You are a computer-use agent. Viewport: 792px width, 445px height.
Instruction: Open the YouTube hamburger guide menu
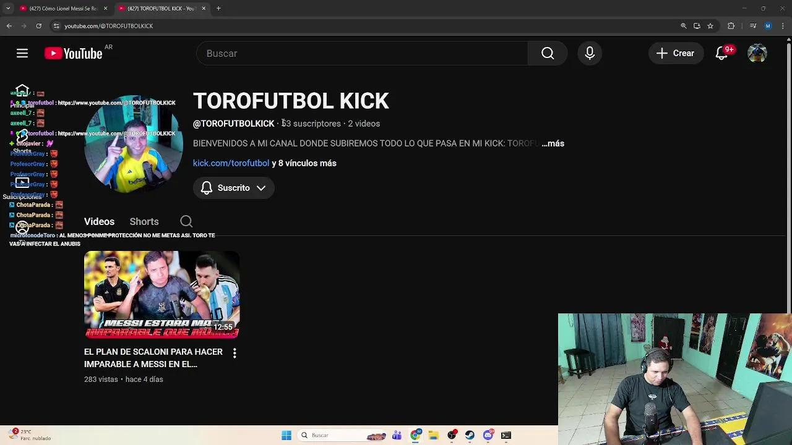tap(22, 53)
